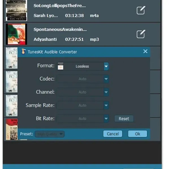Click the Reset button
Viewport: 169px width, 169px height.
pos(124,119)
